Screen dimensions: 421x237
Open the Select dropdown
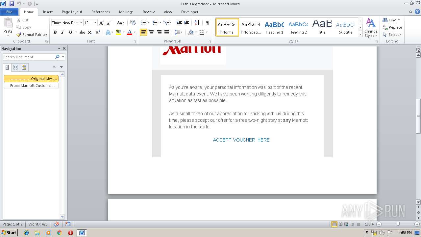392,35
